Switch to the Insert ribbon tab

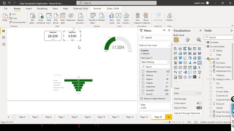pos(29,9)
